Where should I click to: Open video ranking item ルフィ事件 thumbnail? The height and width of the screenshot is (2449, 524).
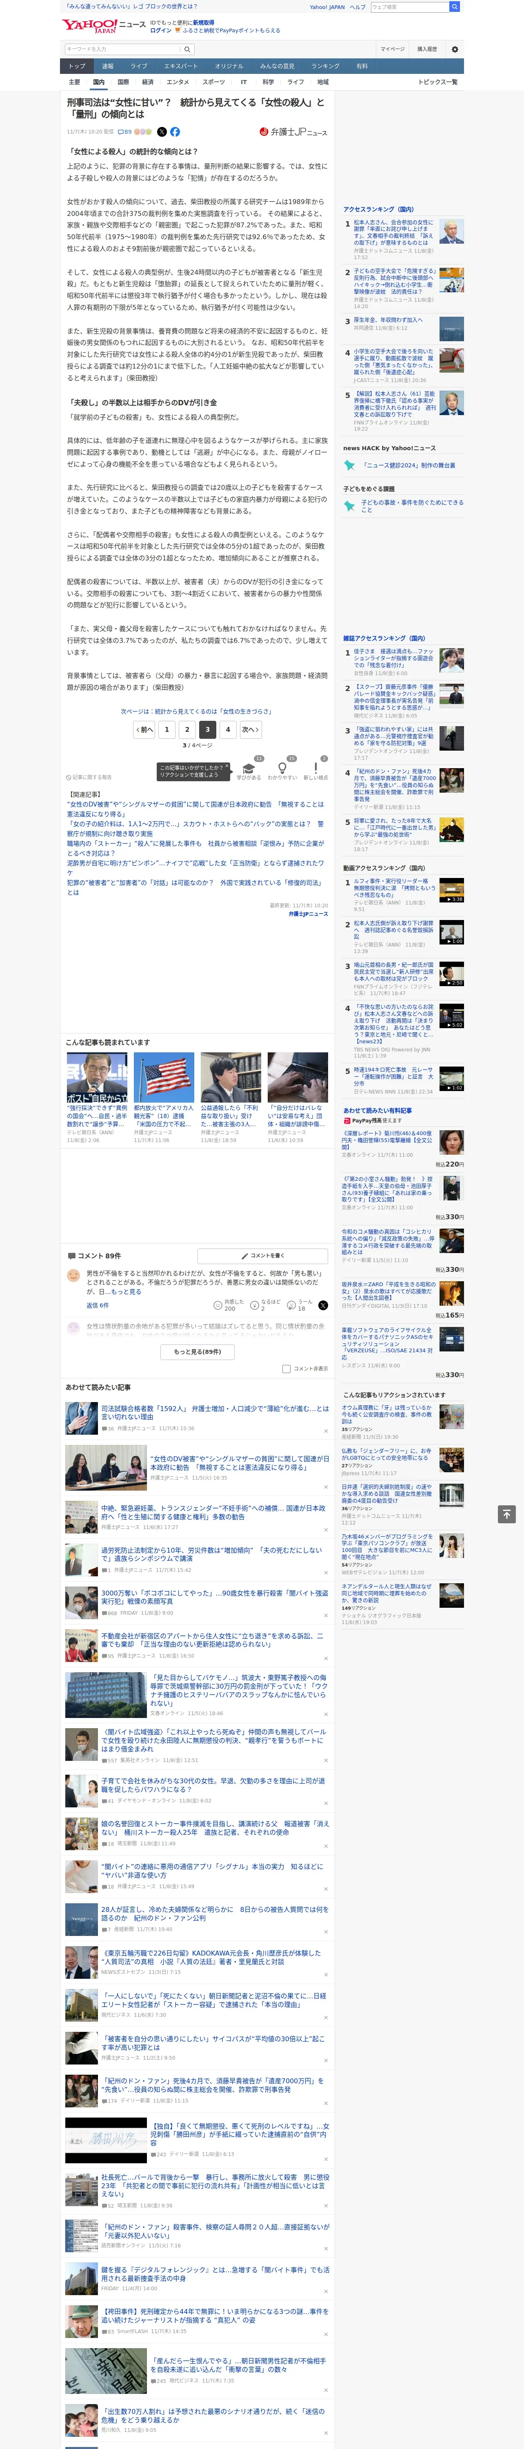451,890
